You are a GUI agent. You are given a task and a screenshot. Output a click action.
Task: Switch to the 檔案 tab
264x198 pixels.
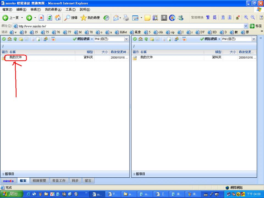click(x=23, y=181)
